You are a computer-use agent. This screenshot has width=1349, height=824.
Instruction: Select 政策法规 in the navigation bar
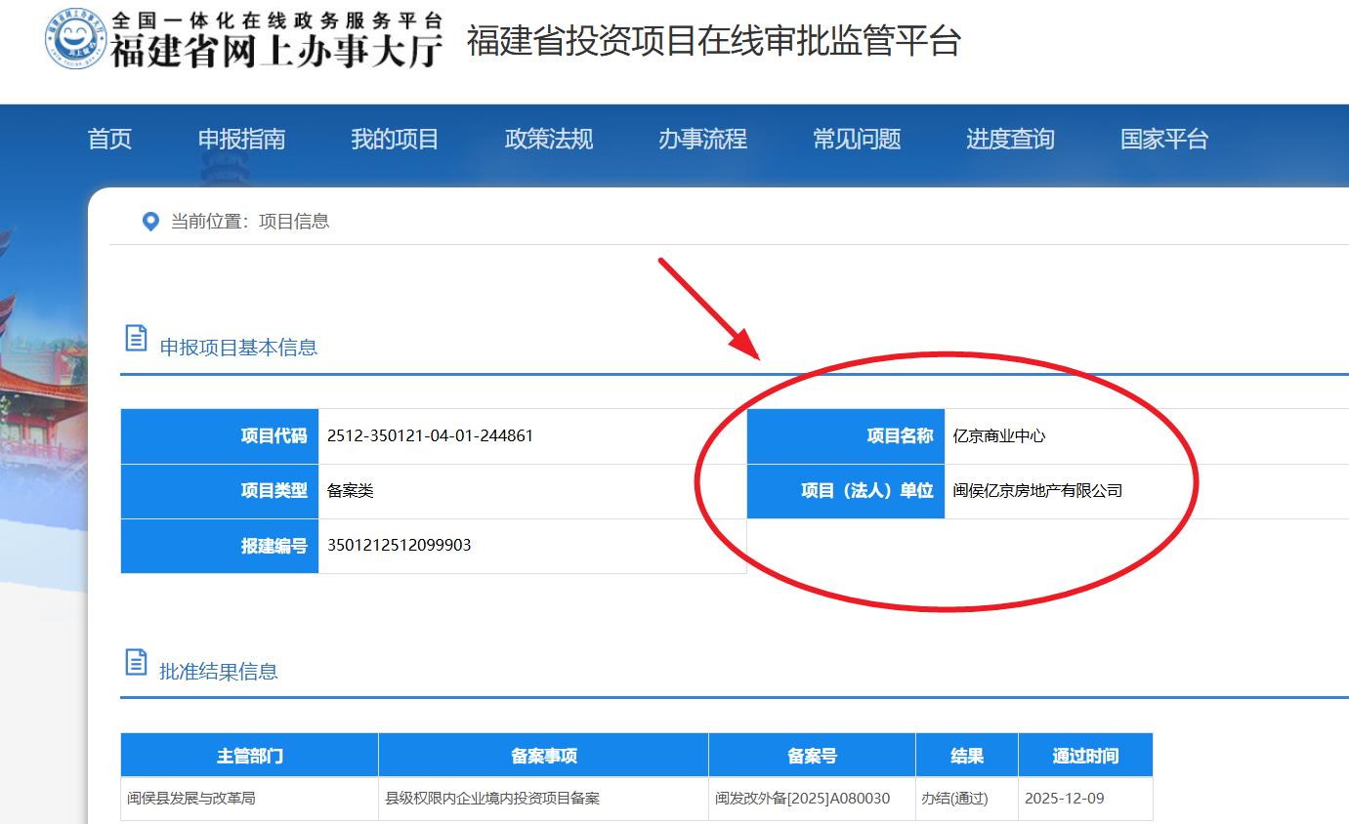(x=548, y=140)
